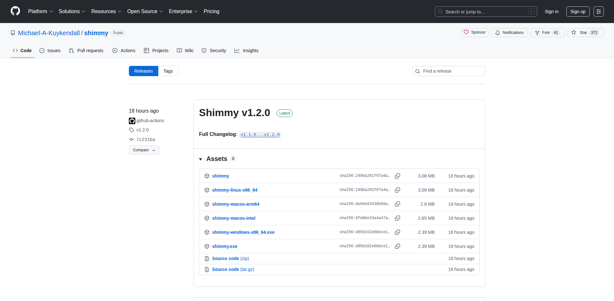614x301 pixels.
Task: Copy sha256 hash for shimmy.exe
Action: click(398, 246)
